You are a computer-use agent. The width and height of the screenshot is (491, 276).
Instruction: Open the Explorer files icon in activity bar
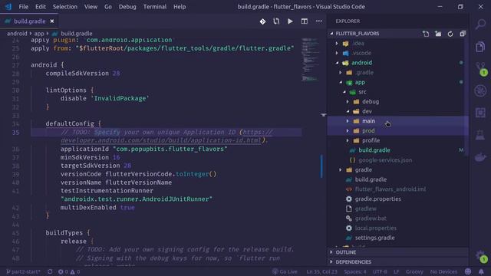[x=480, y=47]
